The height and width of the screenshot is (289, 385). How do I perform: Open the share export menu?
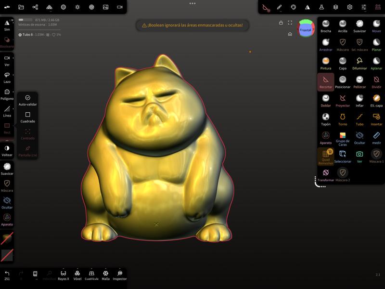[x=35, y=7]
